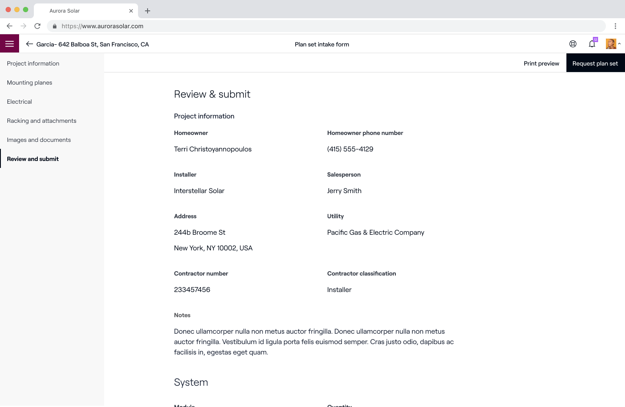Click the Project information subheading in content

pos(204,116)
